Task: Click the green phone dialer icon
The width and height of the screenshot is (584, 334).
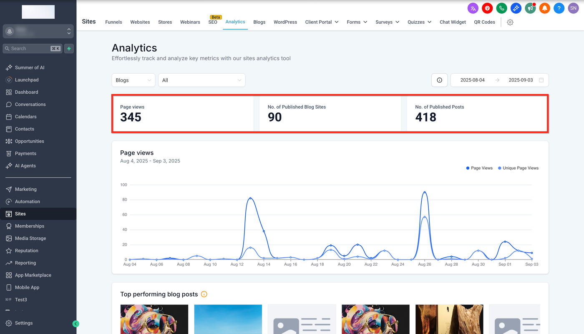Action: pos(501,8)
